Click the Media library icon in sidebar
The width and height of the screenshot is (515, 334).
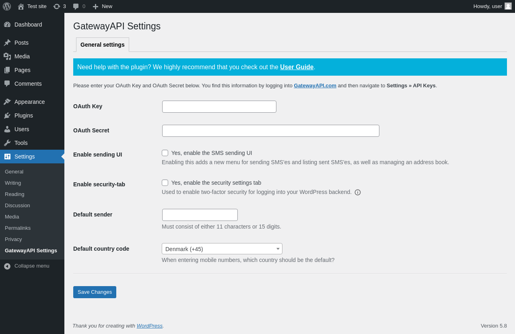[x=7, y=56]
